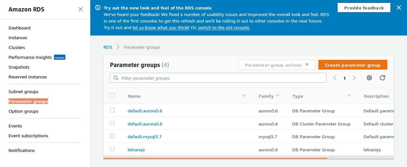Open Parameter group actions dropdown
407x167 pixels.
[x=276, y=65]
